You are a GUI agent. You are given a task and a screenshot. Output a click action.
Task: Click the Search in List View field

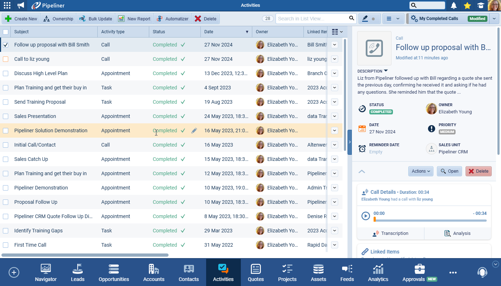pyautogui.click(x=311, y=19)
